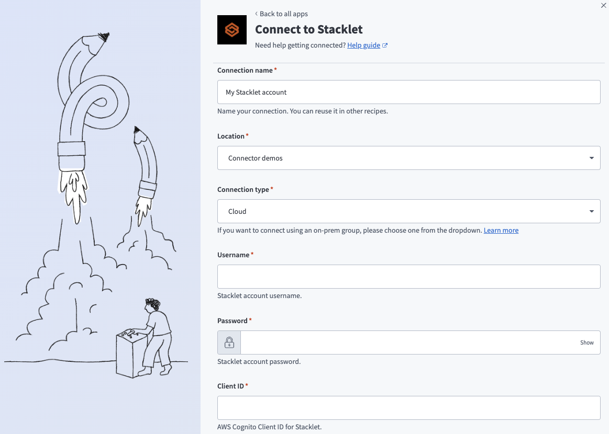Open the Location dropdown showing Connector demos
Image resolution: width=609 pixels, height=434 pixels.
pos(408,157)
